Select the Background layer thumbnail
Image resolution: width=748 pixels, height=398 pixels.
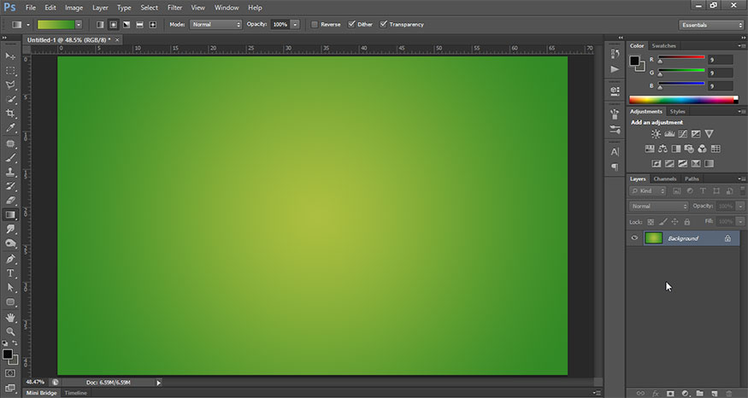(x=654, y=237)
